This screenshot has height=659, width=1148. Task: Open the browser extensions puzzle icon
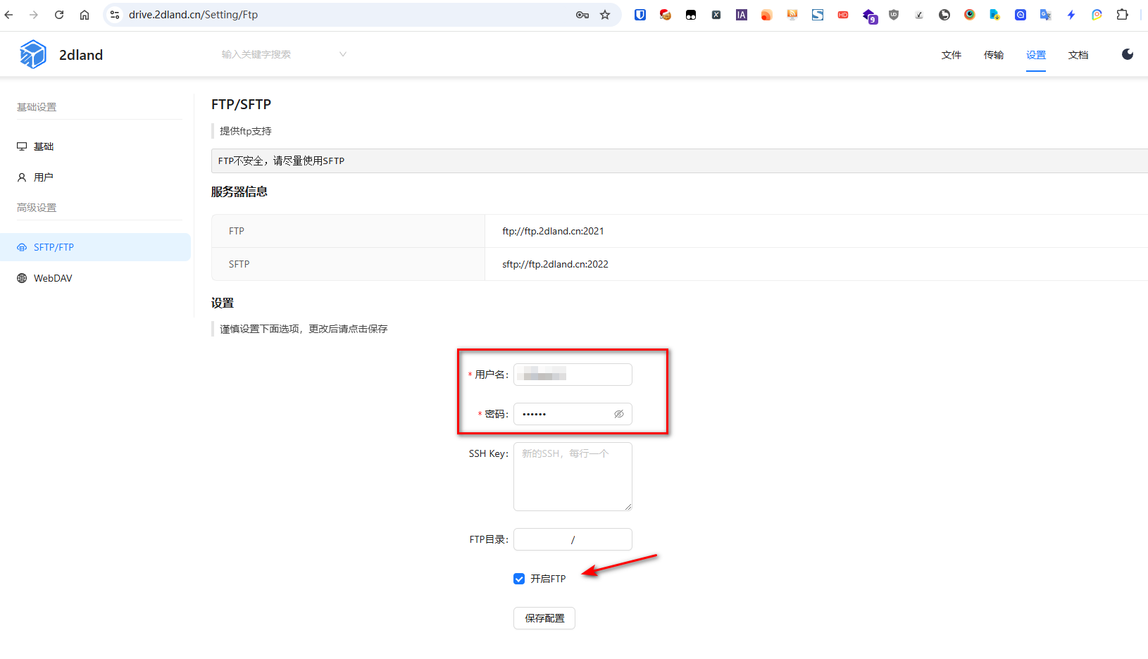click(1122, 14)
